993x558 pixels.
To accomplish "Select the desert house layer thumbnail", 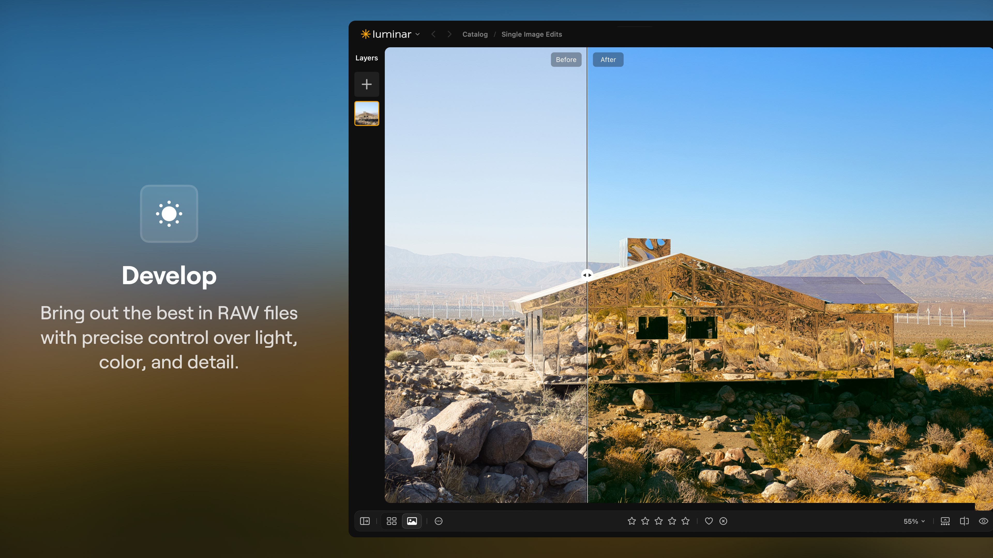I will point(367,113).
